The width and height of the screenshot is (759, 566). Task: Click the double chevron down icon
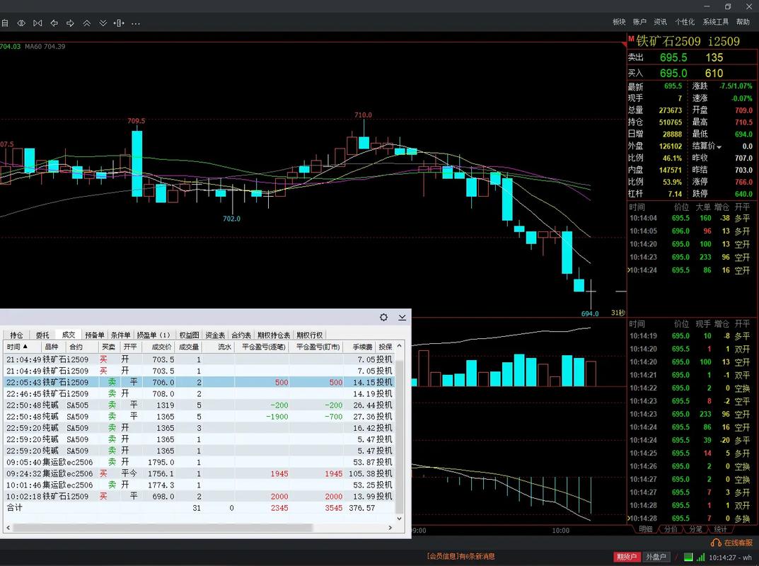pos(103,23)
